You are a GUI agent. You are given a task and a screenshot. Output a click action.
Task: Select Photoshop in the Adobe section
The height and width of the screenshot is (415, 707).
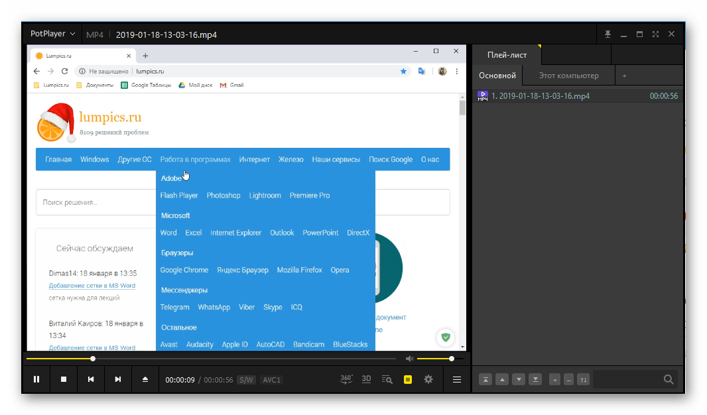coord(224,196)
